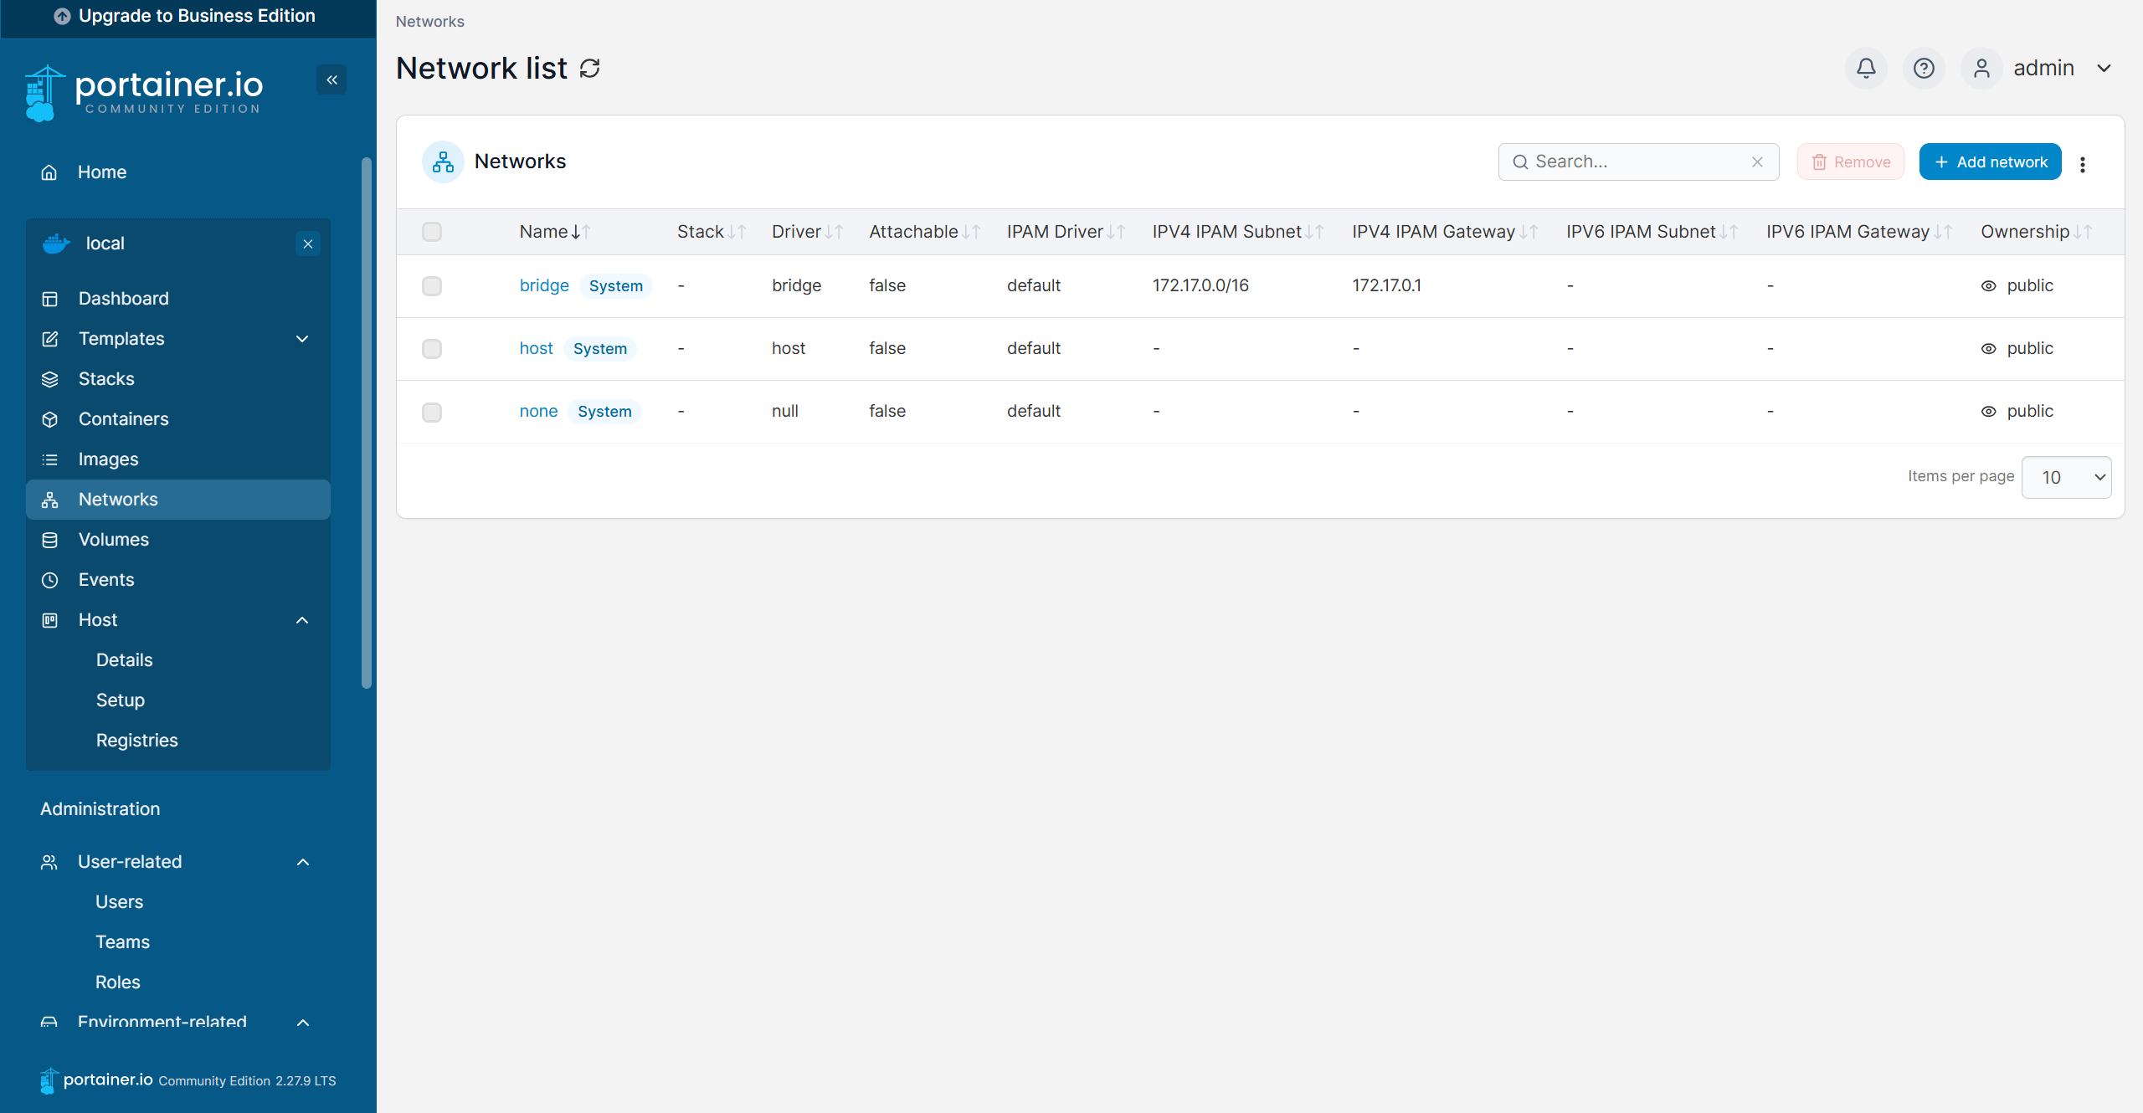Click the sidebar vertical scrollbar
2143x1113 pixels.
[x=366, y=423]
